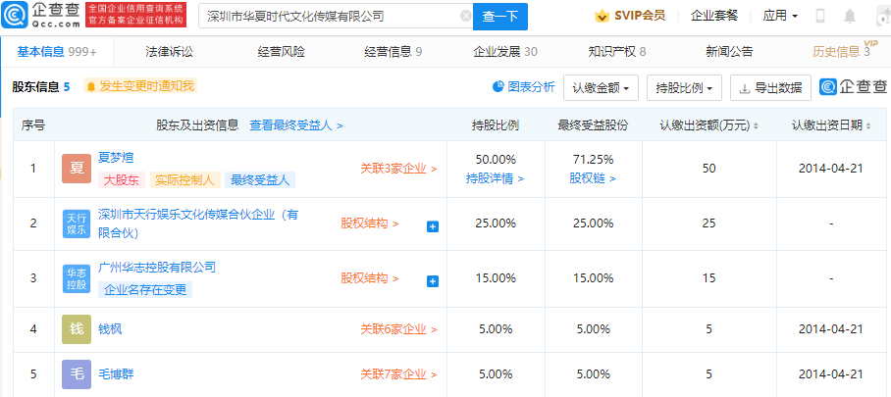Image resolution: width=891 pixels, height=397 pixels.
Task: Open the 认缴金额 dropdown
Action: 601,88
